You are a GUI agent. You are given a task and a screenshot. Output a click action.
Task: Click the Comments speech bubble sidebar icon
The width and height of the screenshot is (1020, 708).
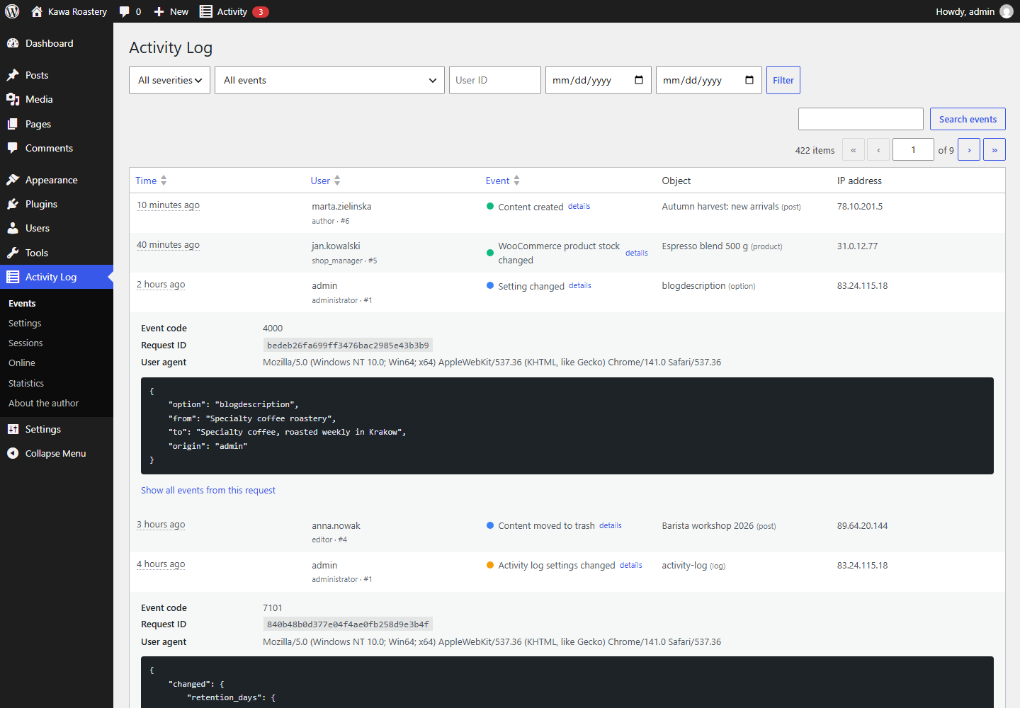click(13, 148)
